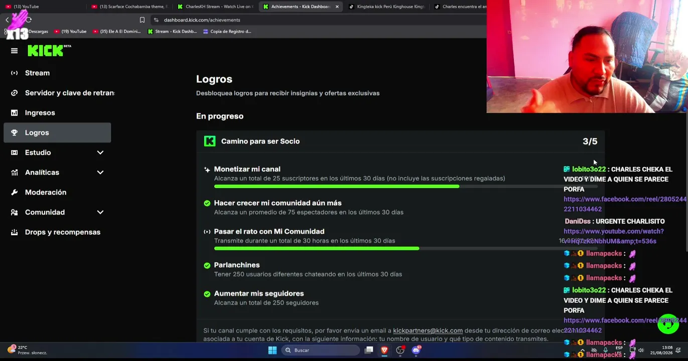688x361 pixels.
Task: Click the "En progreso" heading
Action: pos(220,116)
